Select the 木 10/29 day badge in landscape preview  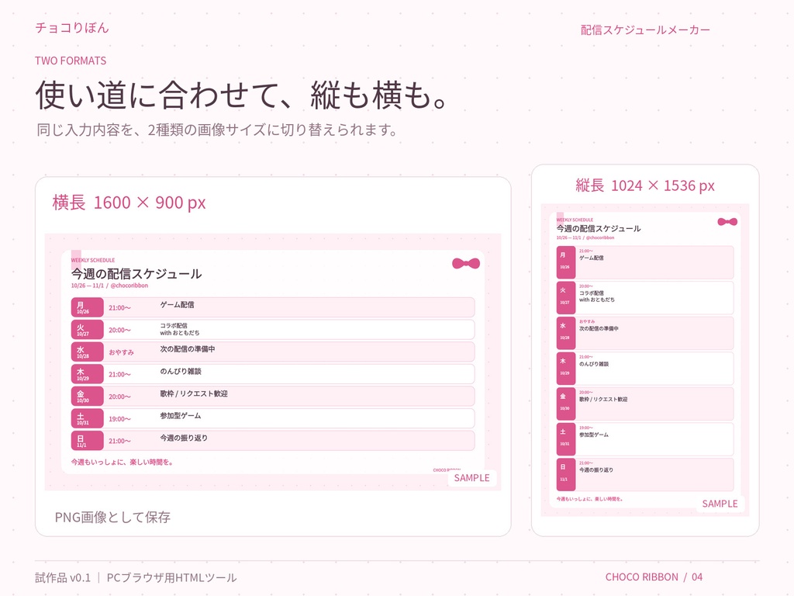click(87, 374)
